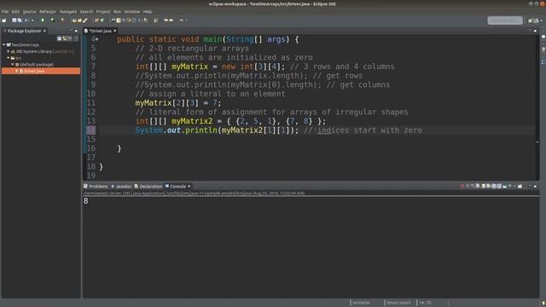Click the Clear Console icon
546x307 pixels.
478,186
